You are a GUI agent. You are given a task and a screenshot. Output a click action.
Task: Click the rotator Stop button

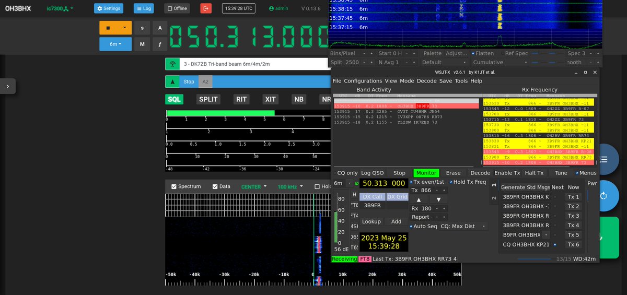(x=189, y=81)
